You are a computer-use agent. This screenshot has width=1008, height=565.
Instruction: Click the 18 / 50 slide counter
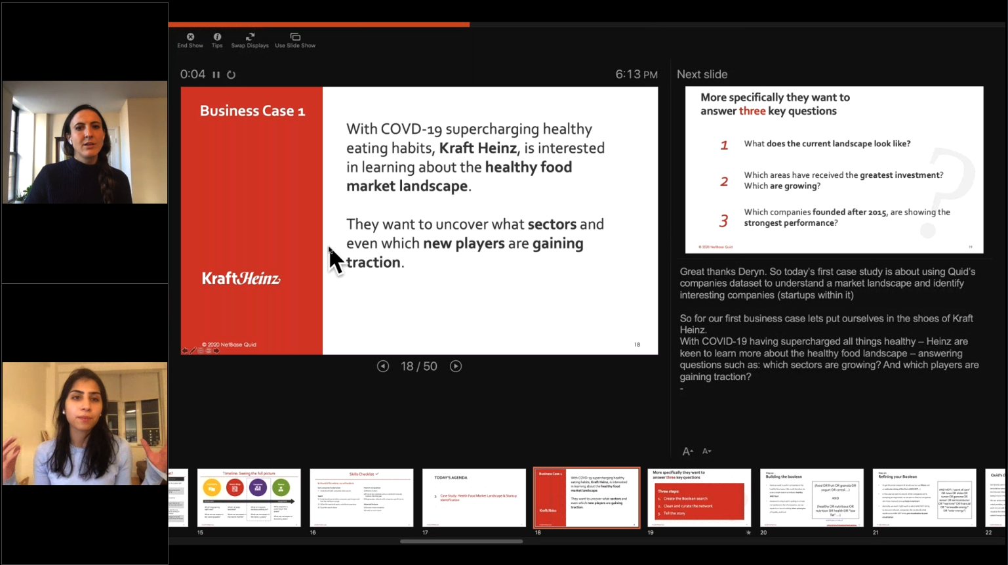419,366
